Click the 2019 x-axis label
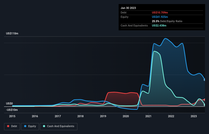This screenshot has height=134, width=209. 103,116
